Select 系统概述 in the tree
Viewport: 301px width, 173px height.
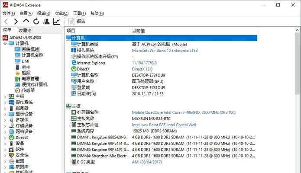click(x=30, y=49)
